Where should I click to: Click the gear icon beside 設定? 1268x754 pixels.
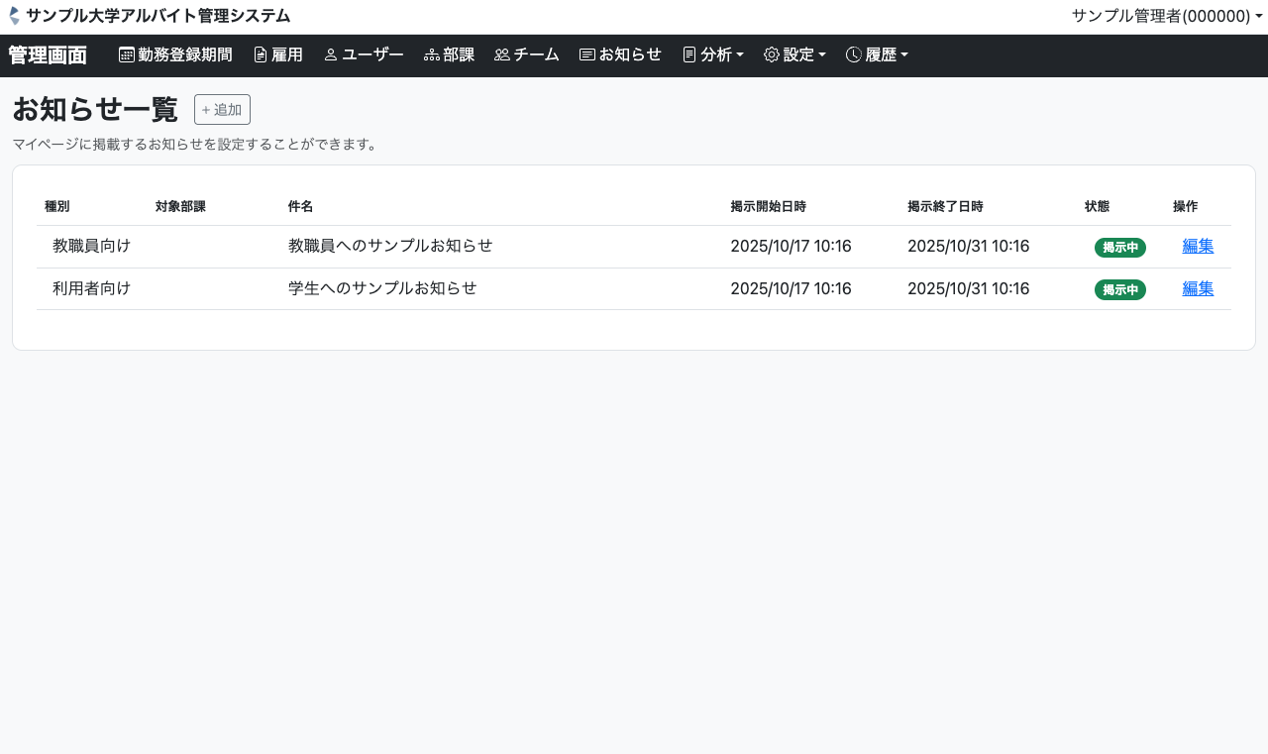772,55
